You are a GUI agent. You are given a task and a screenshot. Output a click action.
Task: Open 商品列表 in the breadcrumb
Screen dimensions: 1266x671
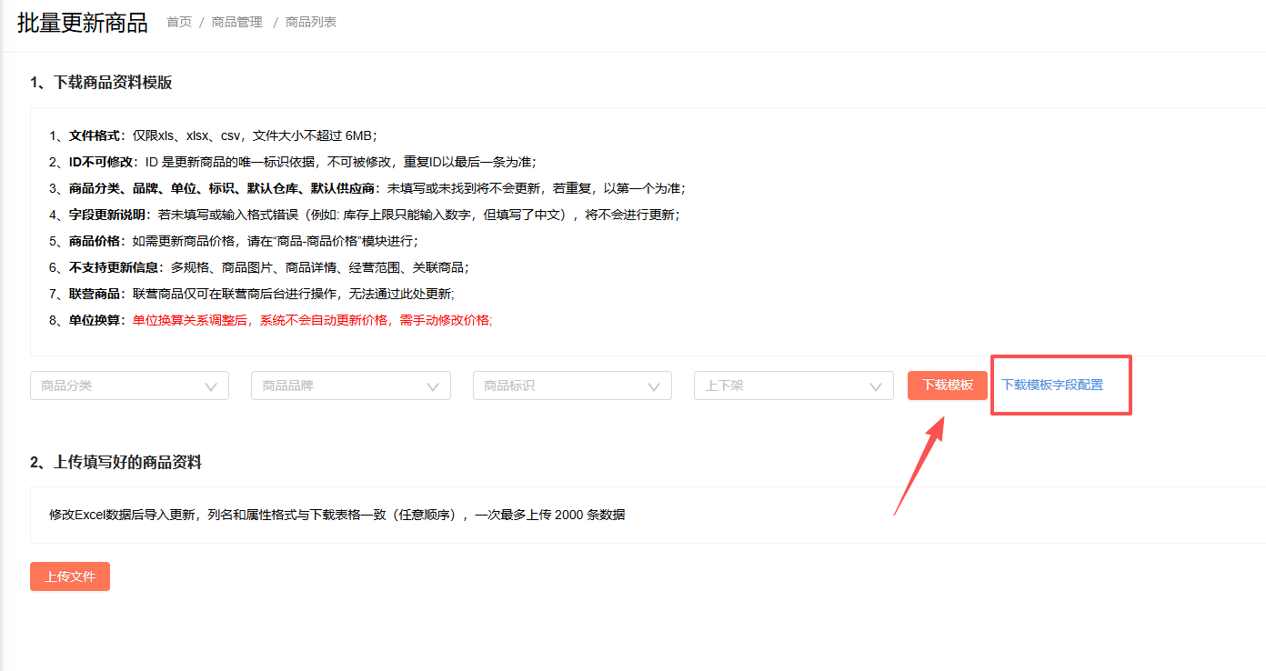coord(311,22)
